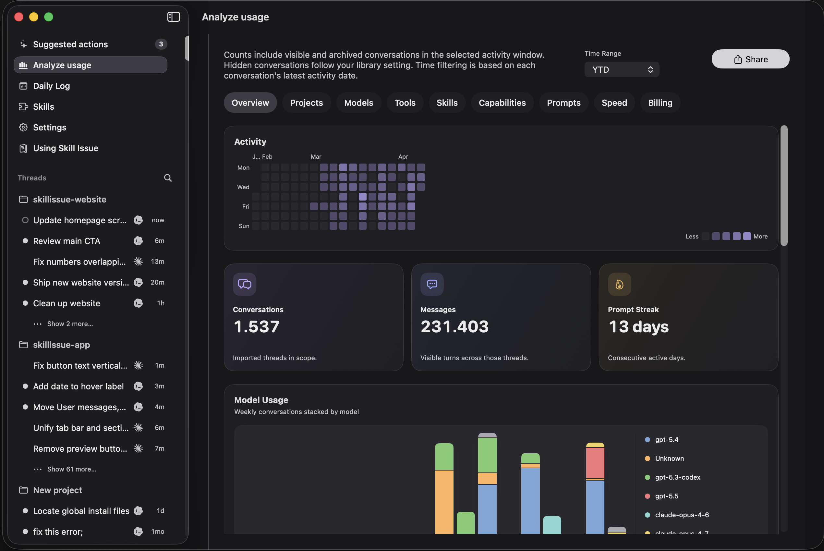Click the Messages card bubble icon
The image size is (824, 551).
(432, 284)
